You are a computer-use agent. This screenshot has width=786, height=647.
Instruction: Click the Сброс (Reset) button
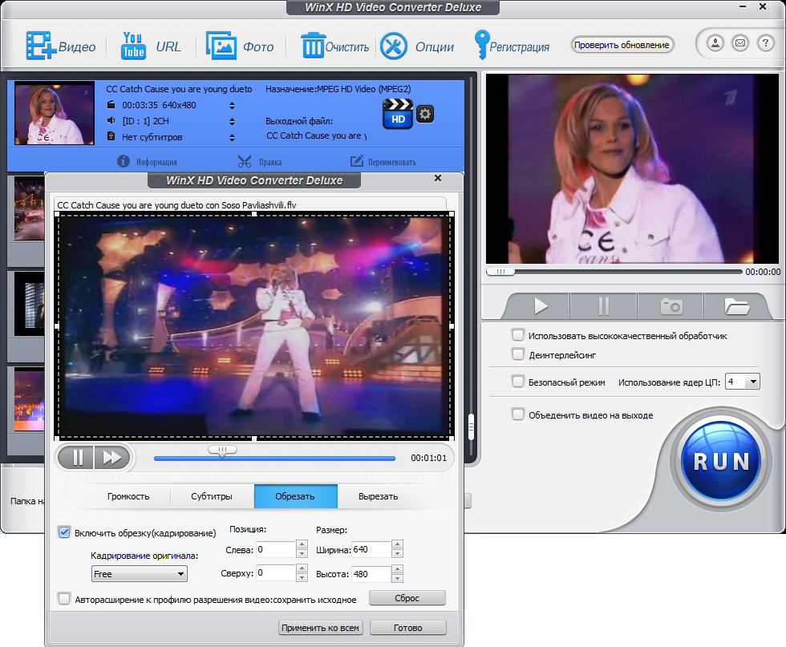point(407,598)
